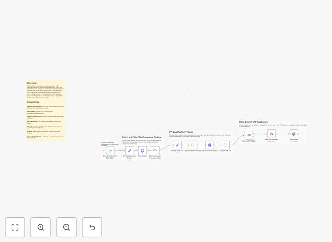The height and width of the screenshot is (242, 332).
Task: Click the "Fetch and Filter WooCommerce Orders" sticky title
Action: pyautogui.click(x=141, y=137)
